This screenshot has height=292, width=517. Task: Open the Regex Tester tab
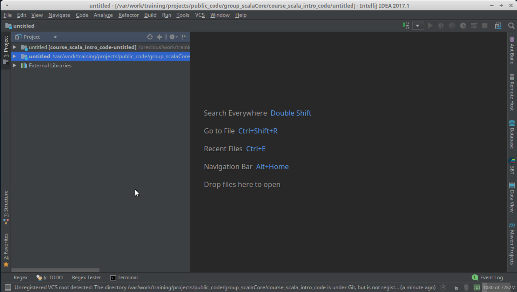tap(87, 278)
